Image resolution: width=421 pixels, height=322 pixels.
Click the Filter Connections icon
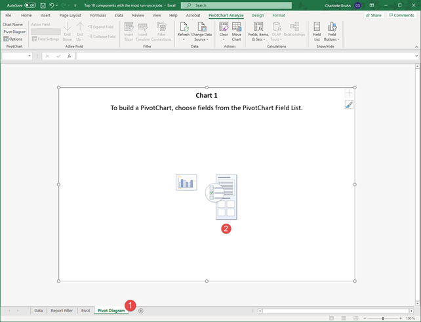161,27
